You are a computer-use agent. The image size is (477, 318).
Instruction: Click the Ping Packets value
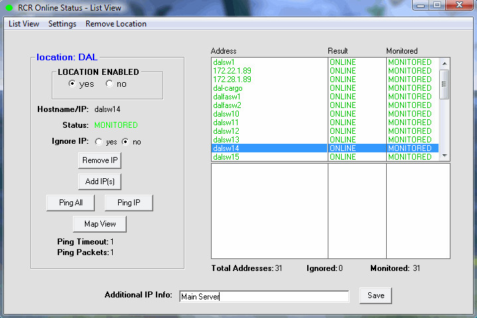click(112, 252)
